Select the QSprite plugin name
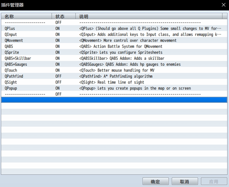 click(12, 52)
